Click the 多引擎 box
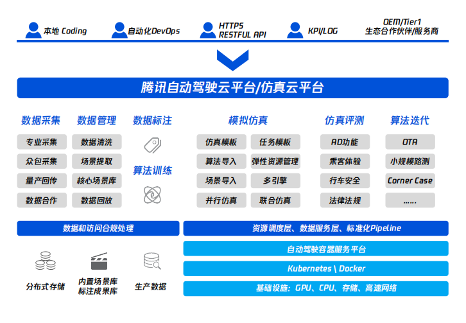 pos(275,180)
